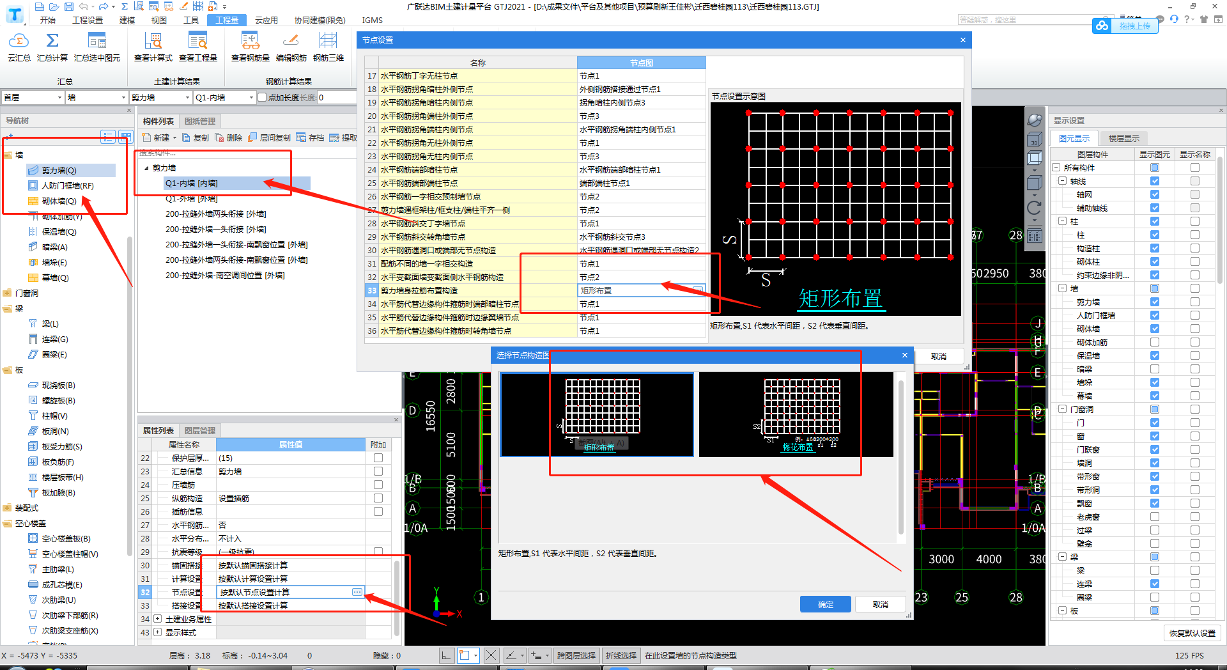The height and width of the screenshot is (670, 1227).
Task: Click 折线选择 in status bar
Action: [x=621, y=655]
